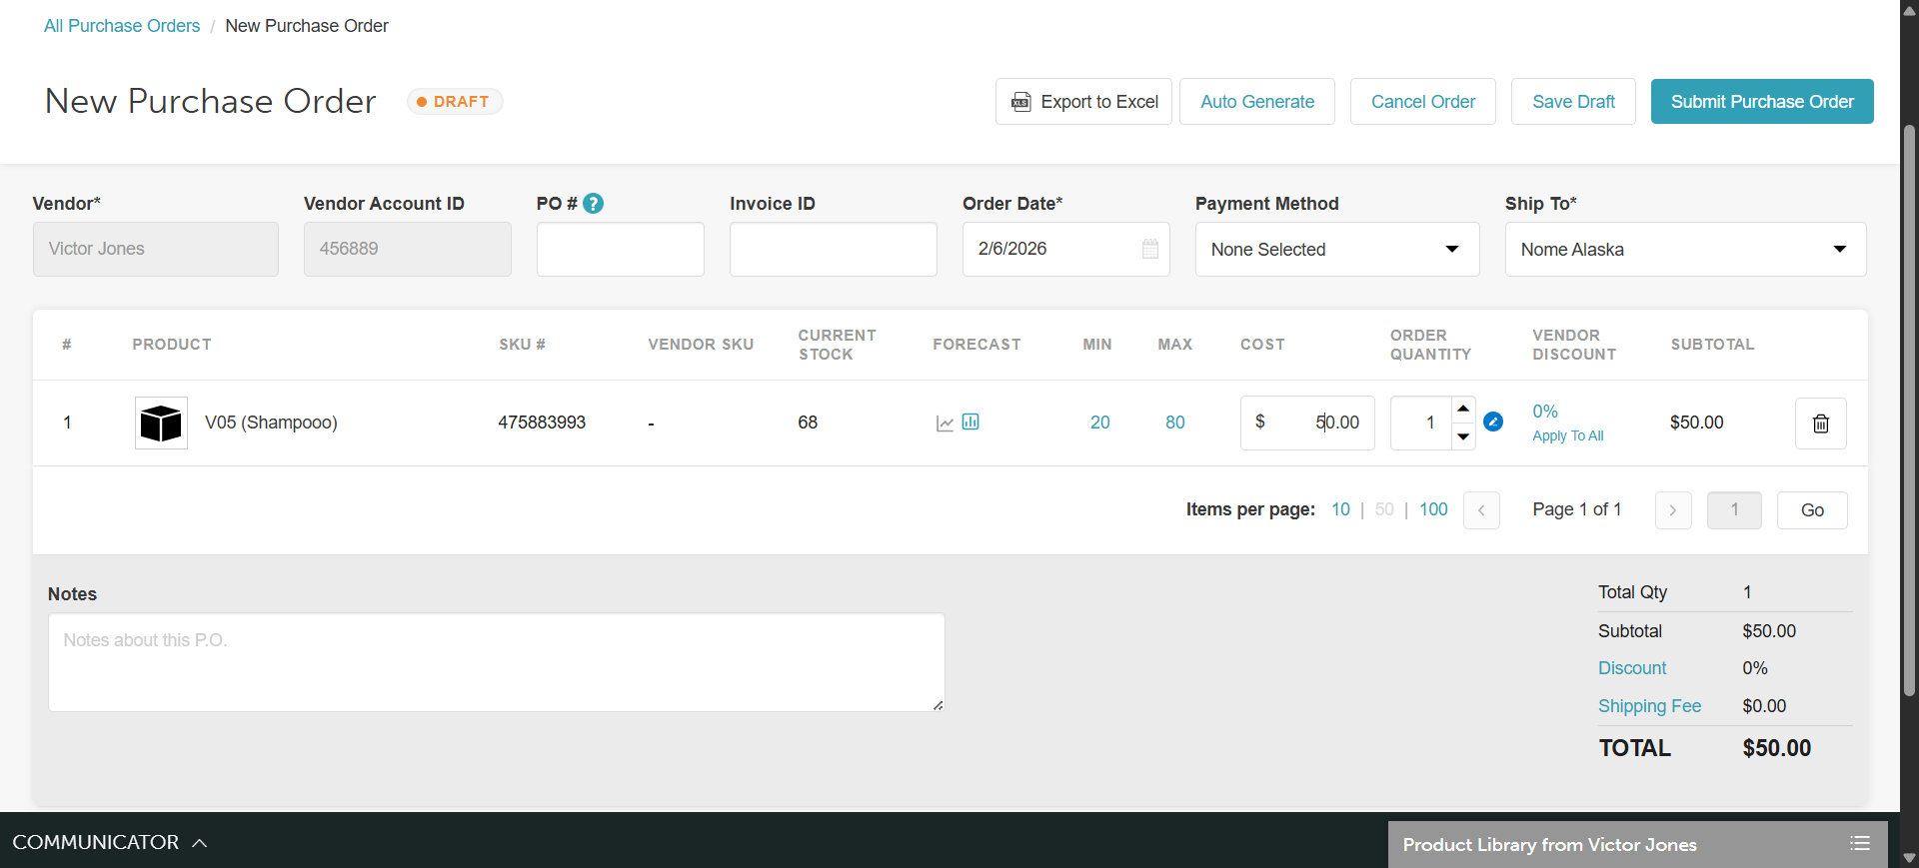Set items per page to 10
This screenshot has height=868, width=1919.
click(x=1340, y=509)
